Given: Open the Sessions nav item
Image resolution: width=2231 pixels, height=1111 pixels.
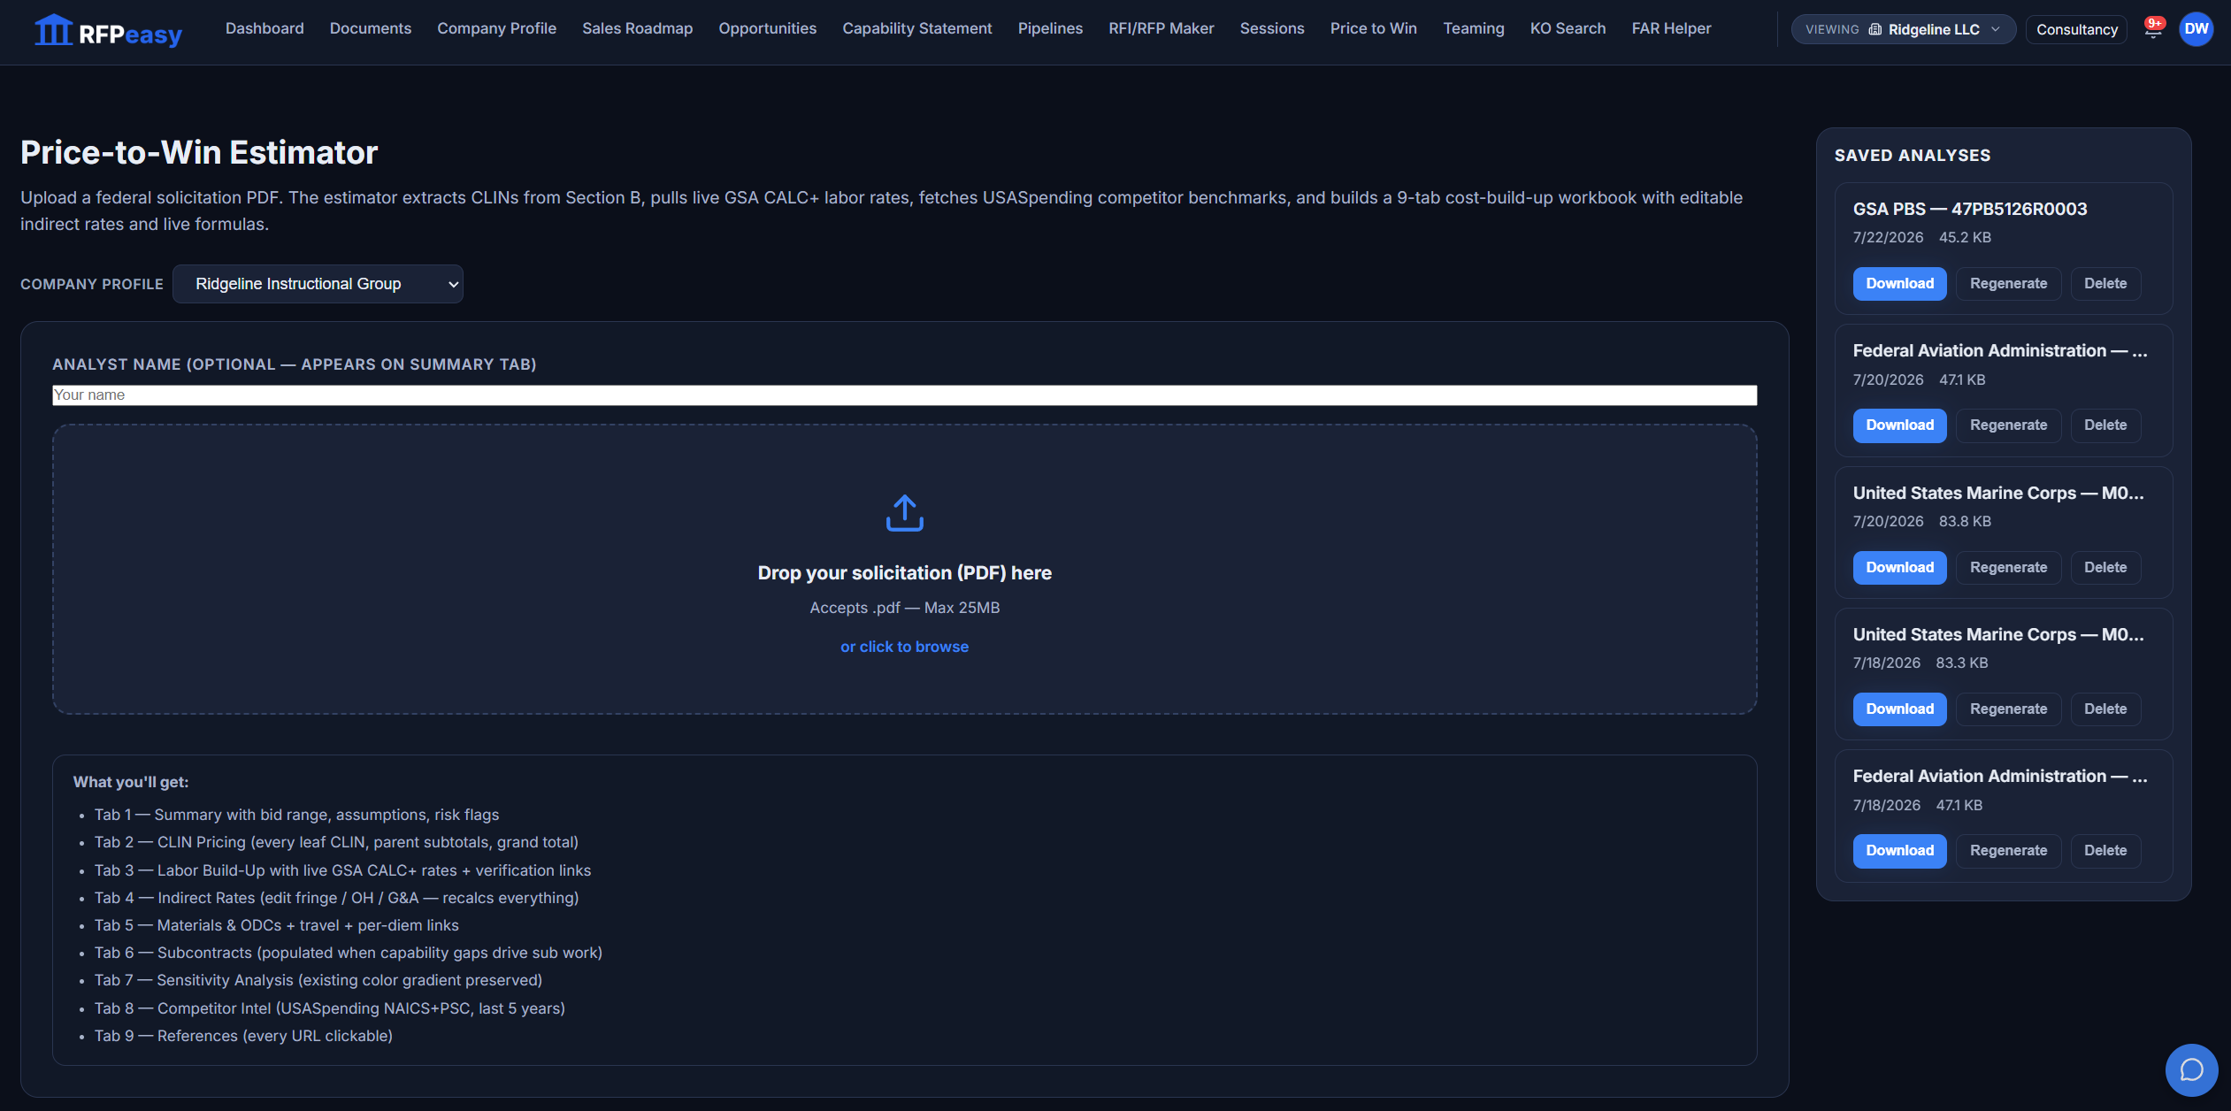Looking at the screenshot, I should 1271,28.
